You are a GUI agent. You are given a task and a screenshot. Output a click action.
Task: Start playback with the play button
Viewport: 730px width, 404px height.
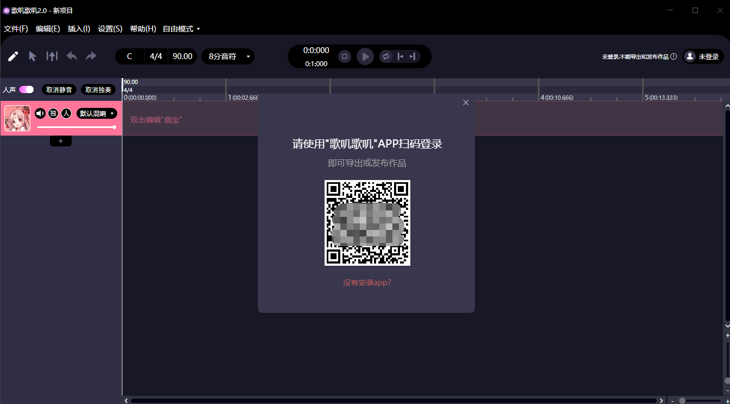click(x=365, y=56)
